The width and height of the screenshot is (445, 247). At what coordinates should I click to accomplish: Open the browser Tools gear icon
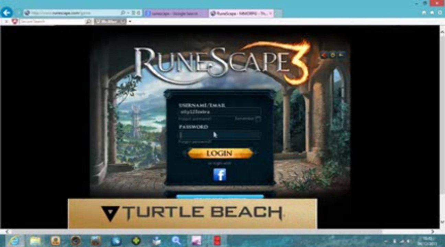pos(440,13)
